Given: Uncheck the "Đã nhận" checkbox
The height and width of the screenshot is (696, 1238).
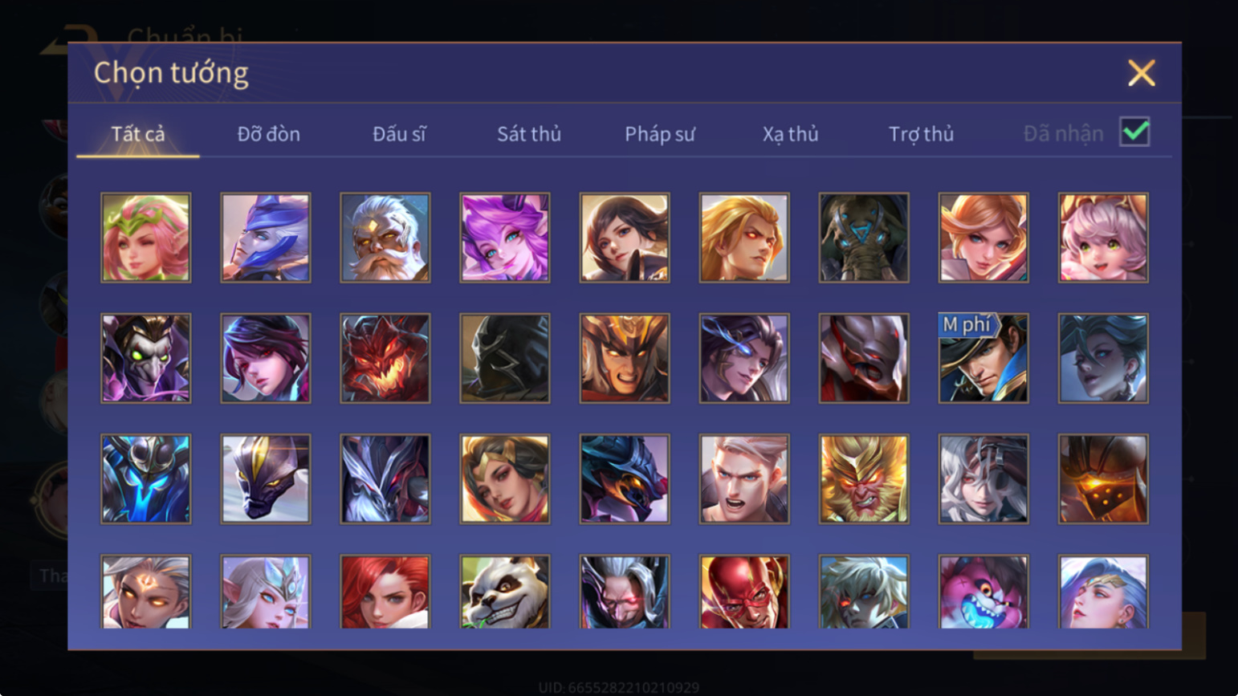Looking at the screenshot, I should tap(1134, 132).
